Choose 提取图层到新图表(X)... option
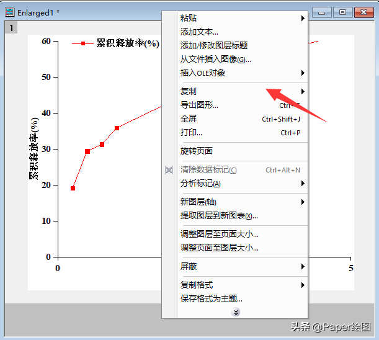This screenshot has width=379, height=340. pyautogui.click(x=242, y=216)
